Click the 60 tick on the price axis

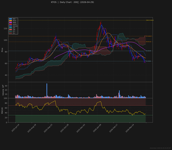pyautogui.click(x=6, y=64)
